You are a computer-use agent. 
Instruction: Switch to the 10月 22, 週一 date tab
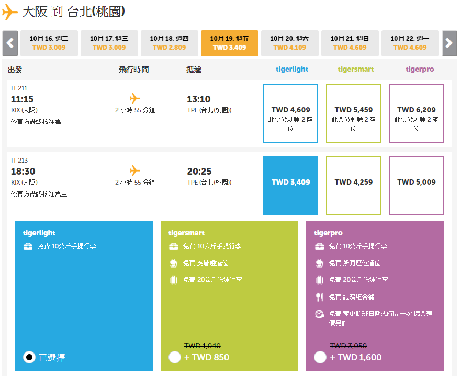pos(410,43)
